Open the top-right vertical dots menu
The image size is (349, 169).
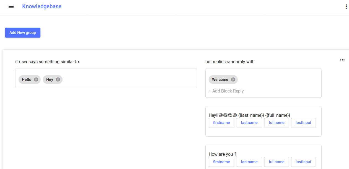tap(346, 7)
